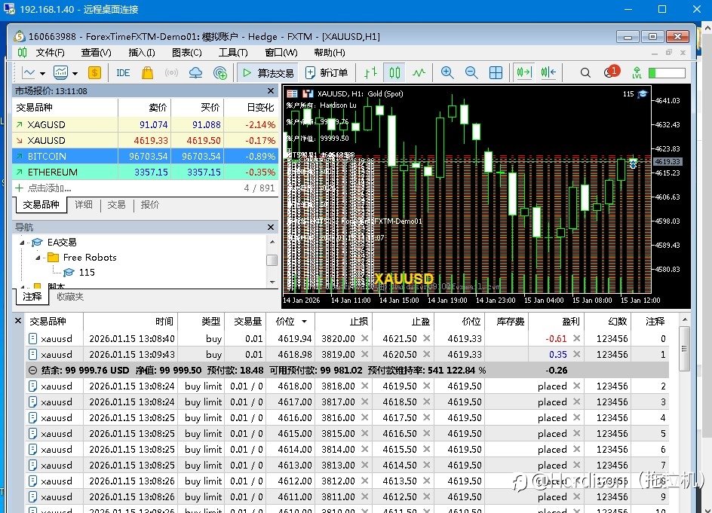Click the zoom in magnifier icon
This screenshot has width=712, height=513.
(x=447, y=73)
